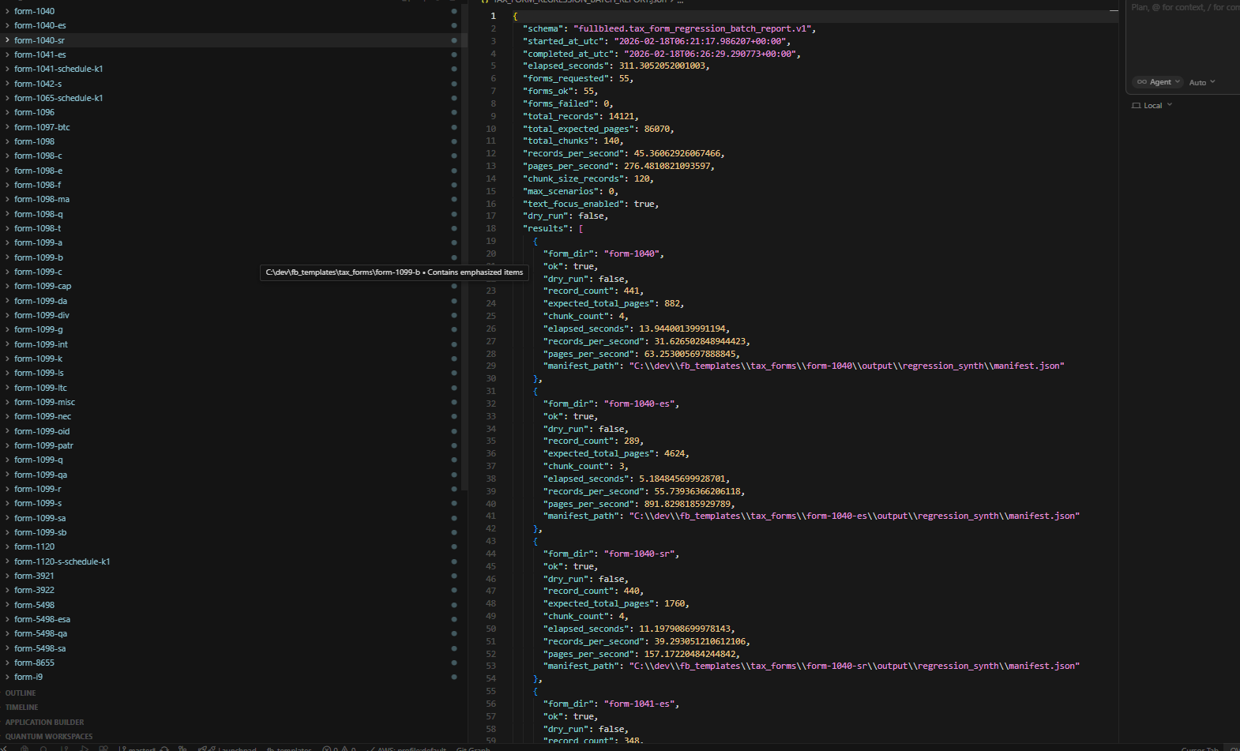Viewport: 1240px width, 751px height.
Task: Click the laptop icon beside Local
Action: [1137, 106]
